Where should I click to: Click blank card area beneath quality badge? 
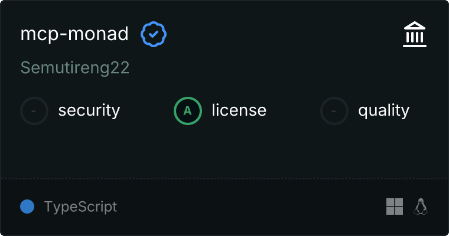(334, 150)
